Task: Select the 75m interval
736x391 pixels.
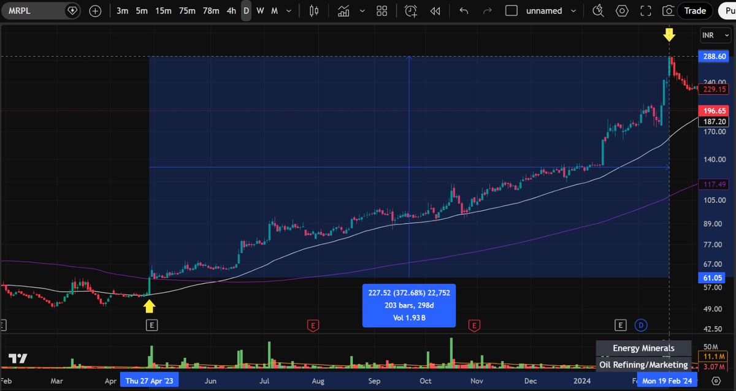Action: point(187,11)
